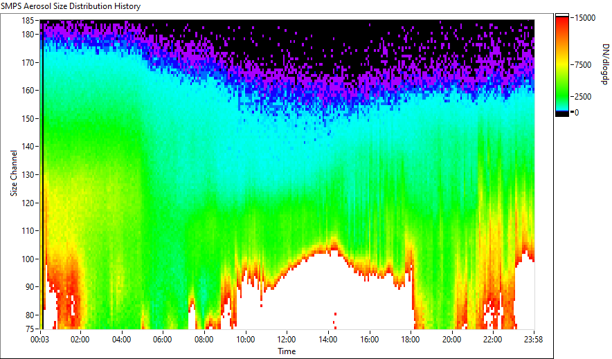Click the 15000 color scale label

(x=585, y=18)
